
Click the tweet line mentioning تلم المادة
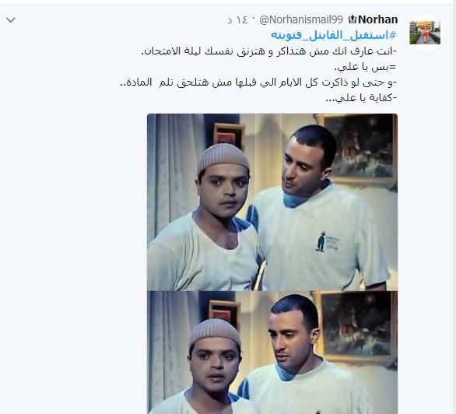(258, 82)
